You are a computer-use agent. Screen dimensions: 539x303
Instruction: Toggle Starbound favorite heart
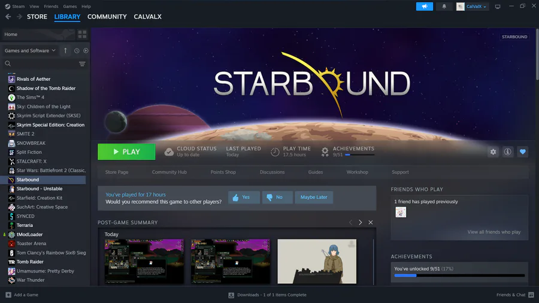522,152
